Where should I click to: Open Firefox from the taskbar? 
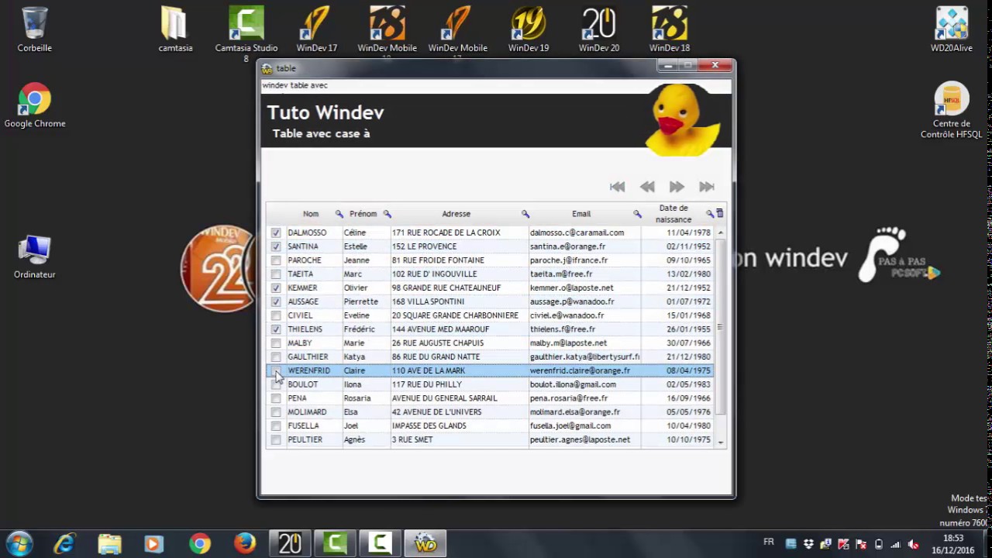point(245,543)
